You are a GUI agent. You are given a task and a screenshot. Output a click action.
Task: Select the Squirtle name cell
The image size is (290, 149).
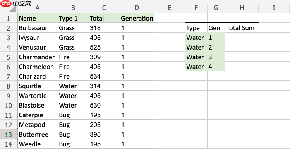coord(38,86)
